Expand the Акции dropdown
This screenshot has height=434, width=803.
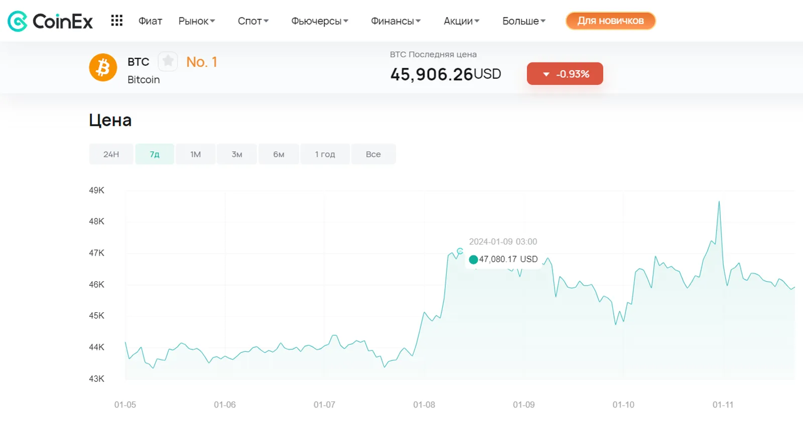pos(462,21)
